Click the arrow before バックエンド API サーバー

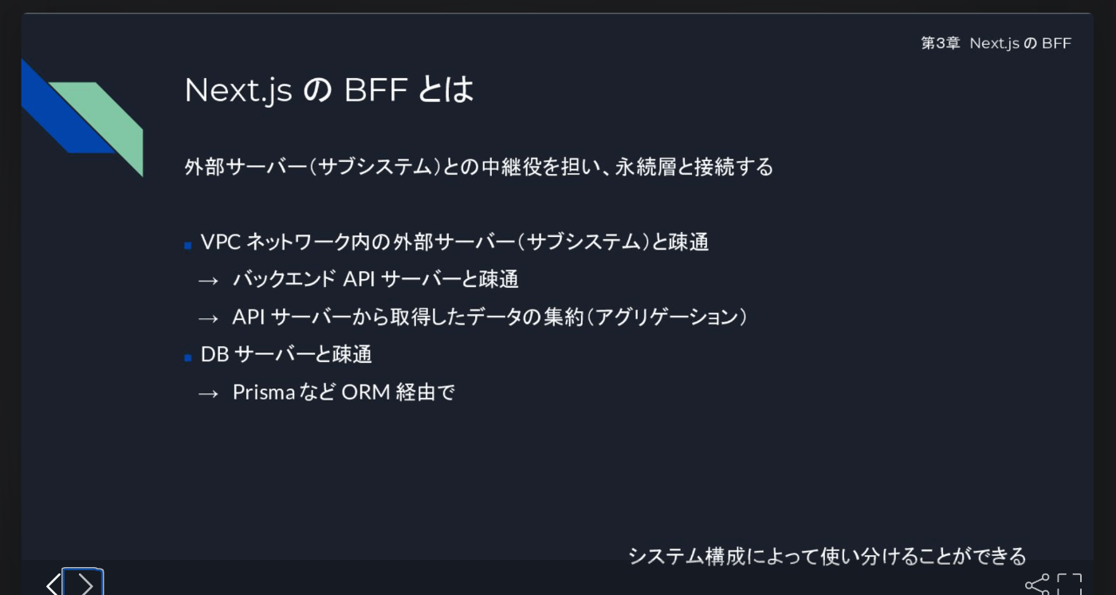pyautogui.click(x=208, y=281)
